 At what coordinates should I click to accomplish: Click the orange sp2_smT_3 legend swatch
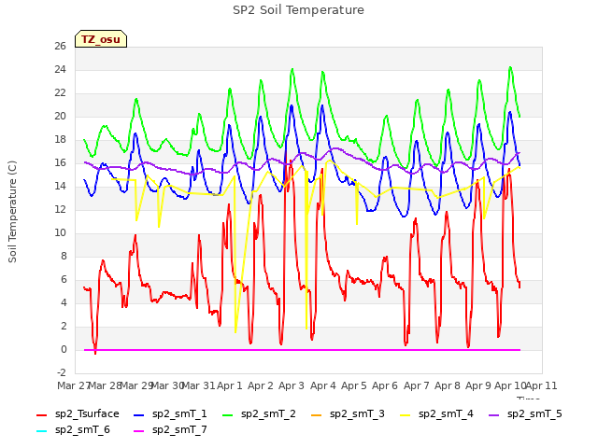point(317,414)
